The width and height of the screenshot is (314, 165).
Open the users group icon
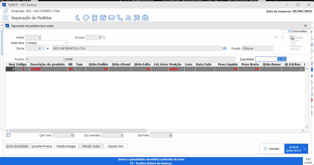128,18
